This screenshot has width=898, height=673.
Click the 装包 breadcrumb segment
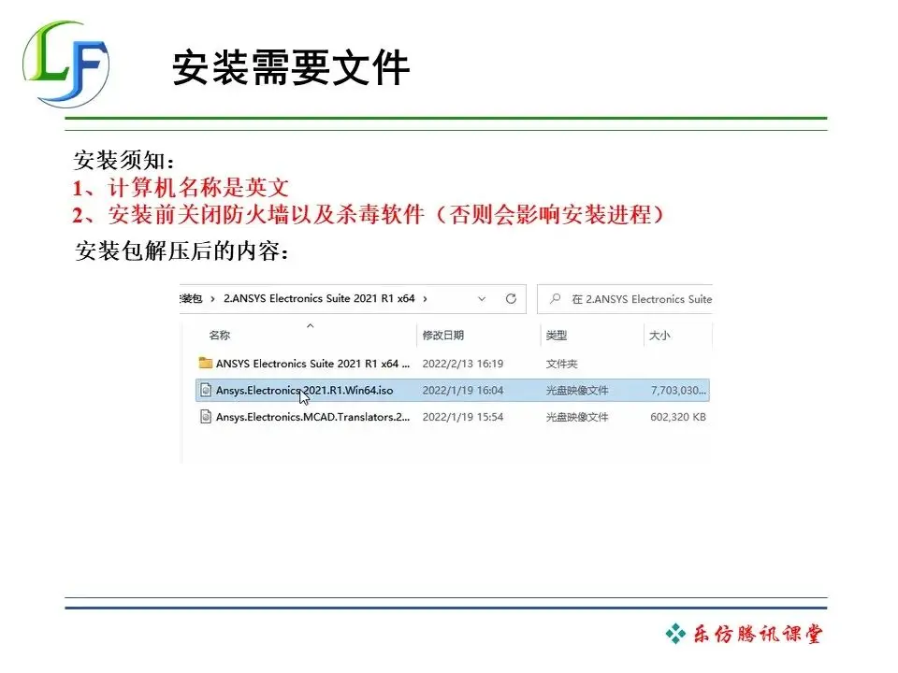click(x=191, y=298)
